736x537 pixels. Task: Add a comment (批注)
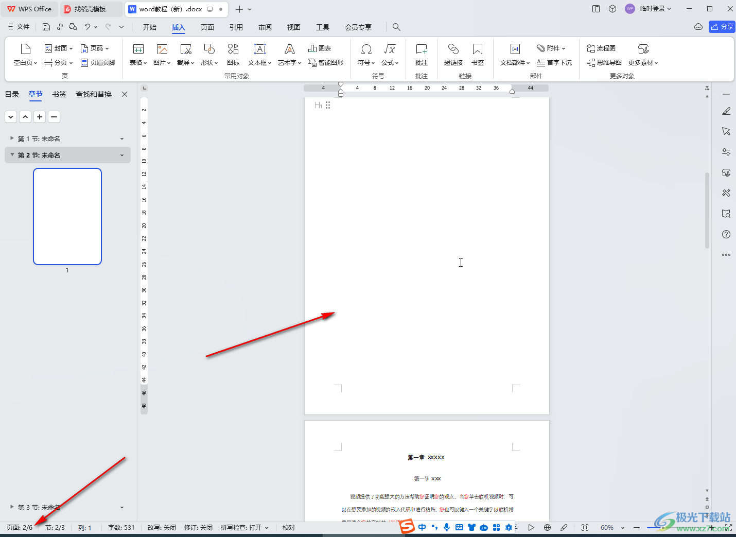click(422, 55)
